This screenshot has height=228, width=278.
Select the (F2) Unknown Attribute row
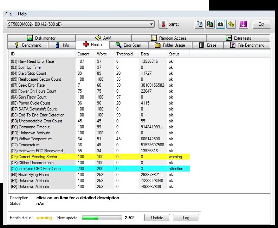(100, 187)
